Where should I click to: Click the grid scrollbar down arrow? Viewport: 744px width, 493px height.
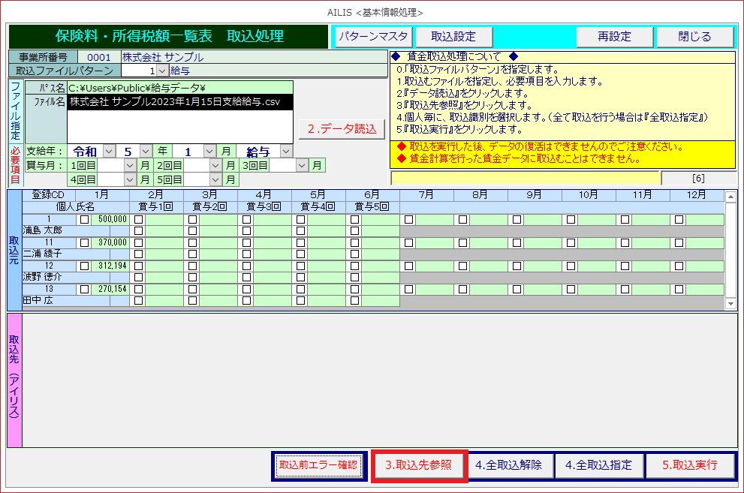click(731, 303)
